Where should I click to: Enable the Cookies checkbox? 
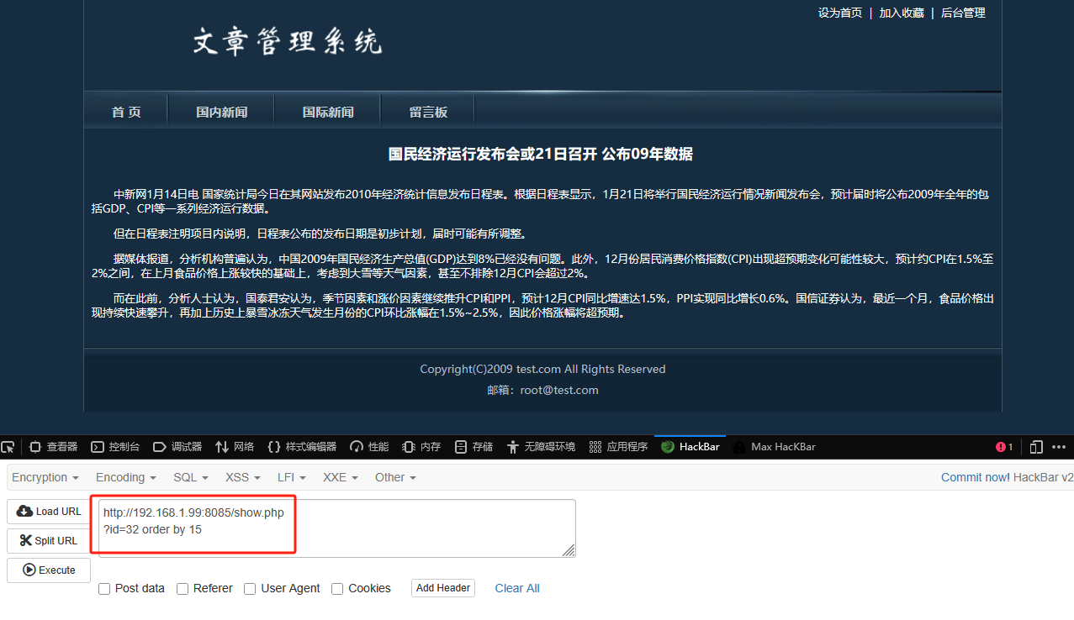pos(337,589)
